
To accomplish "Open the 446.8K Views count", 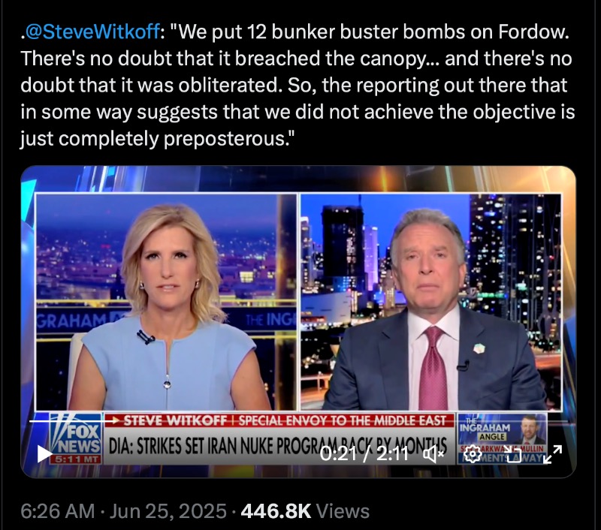I will click(305, 511).
